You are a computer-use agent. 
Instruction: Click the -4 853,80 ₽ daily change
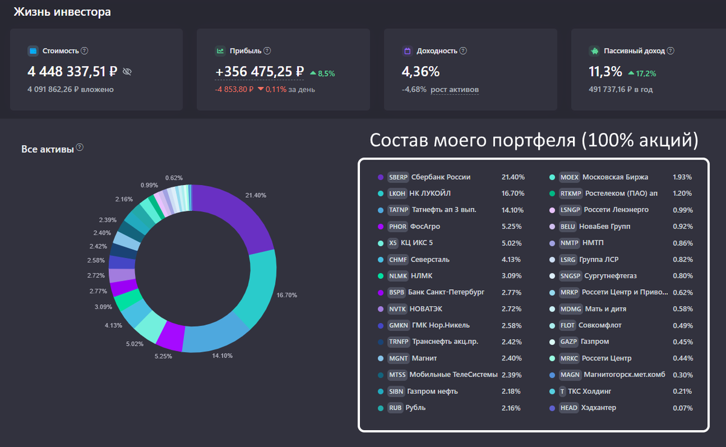point(235,90)
